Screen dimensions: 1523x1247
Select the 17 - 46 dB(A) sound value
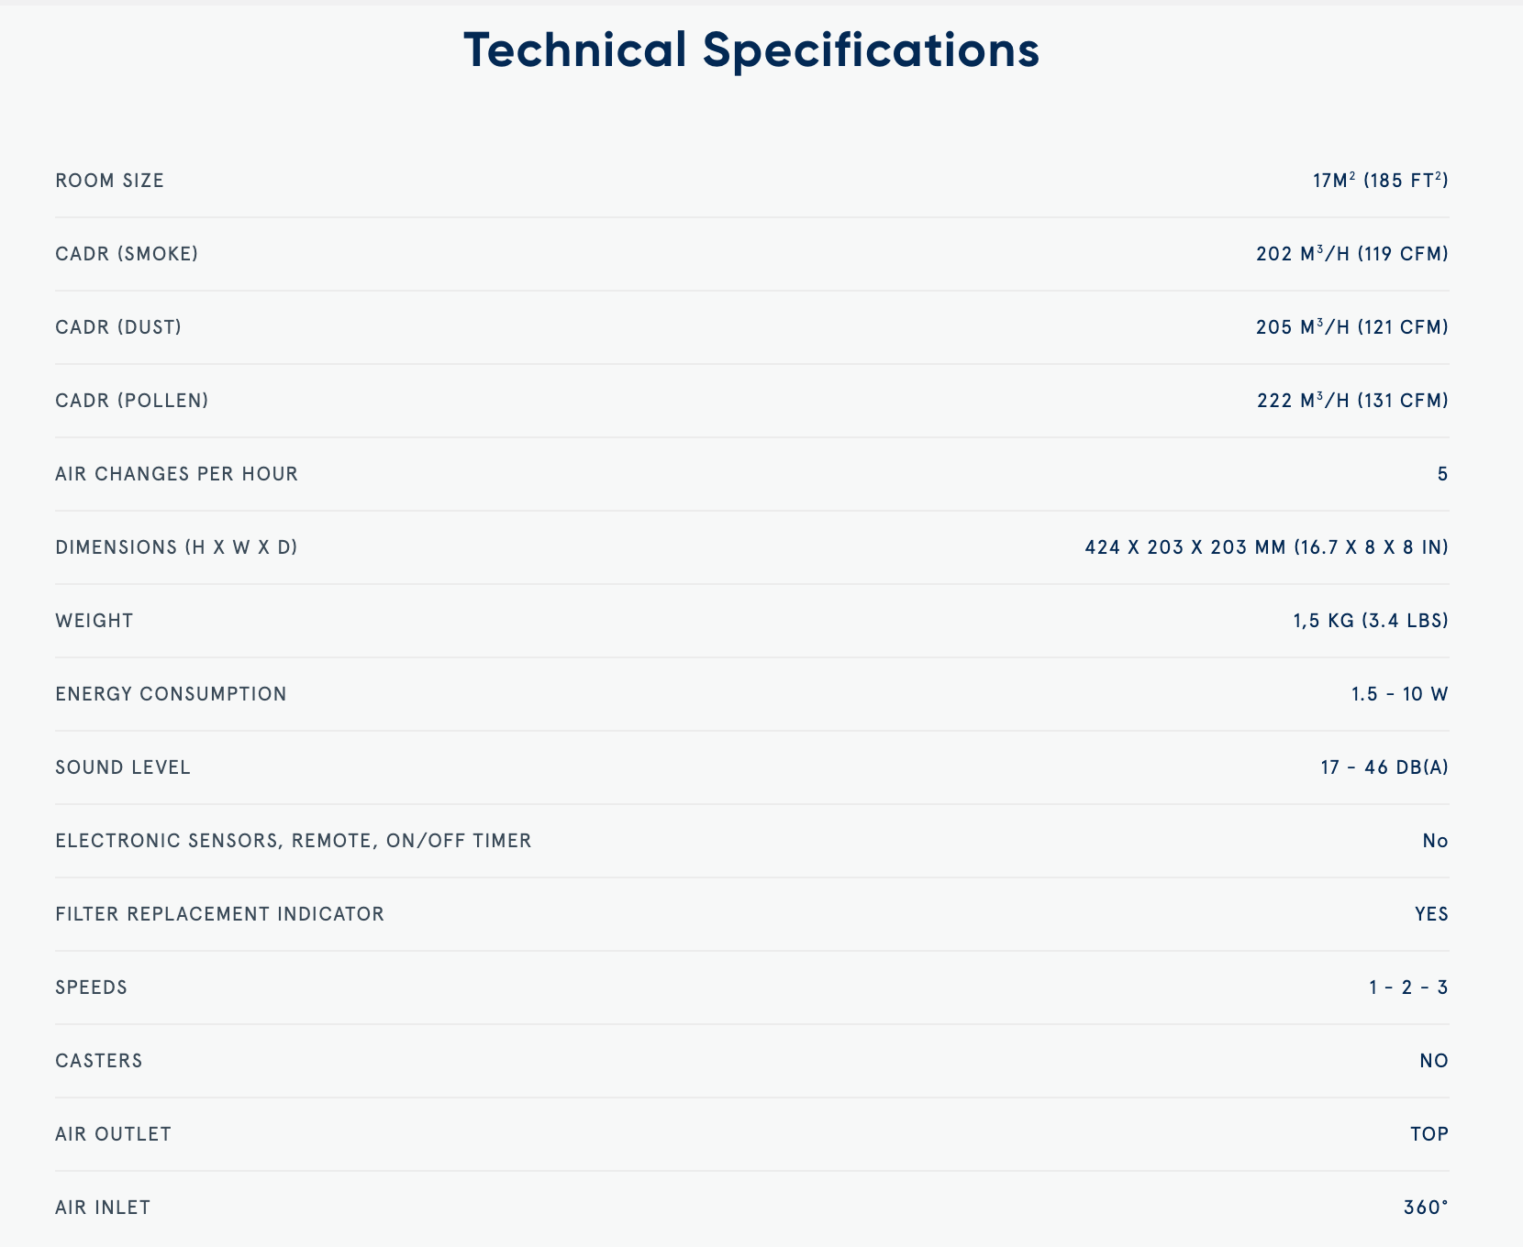(1384, 767)
